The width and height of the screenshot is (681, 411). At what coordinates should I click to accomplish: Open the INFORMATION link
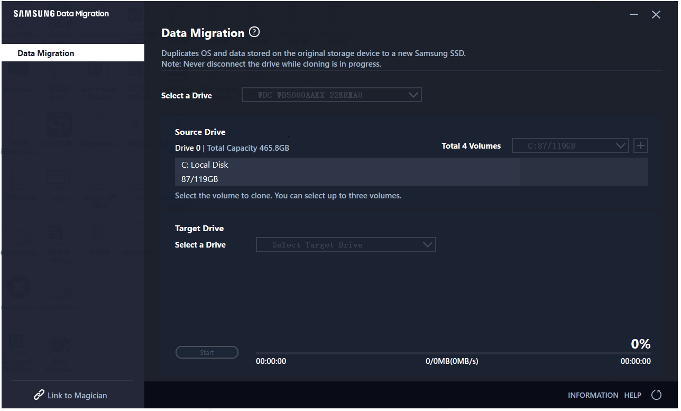593,395
